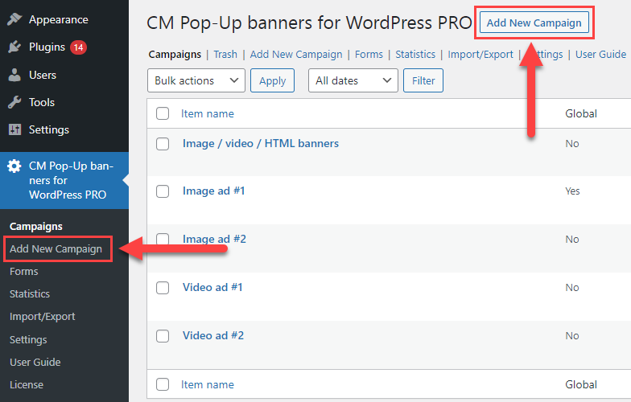Click Add New Campaign in the sidebar submenu

[x=56, y=249]
